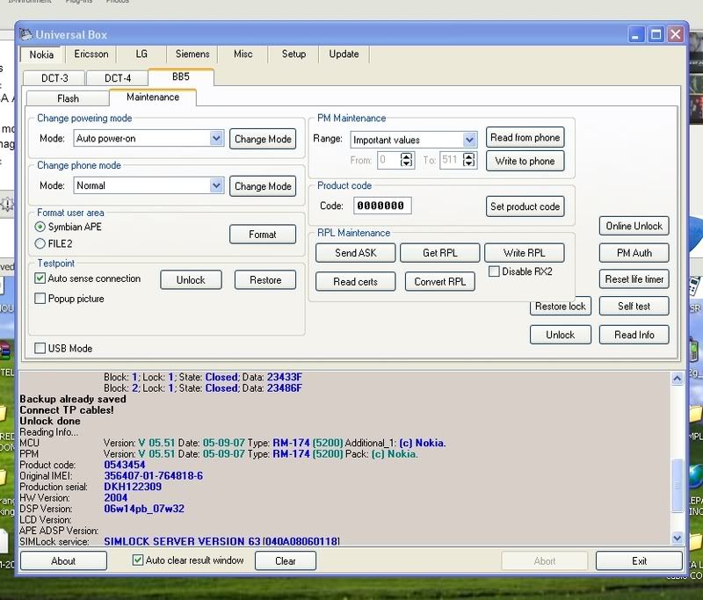Screen dimensions: 703x600
Task: Click the Clear button
Action: pos(285,561)
